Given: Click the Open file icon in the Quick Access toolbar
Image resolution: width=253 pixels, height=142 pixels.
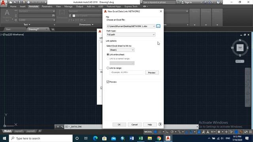Looking at the screenshot, I should pos(15,2).
